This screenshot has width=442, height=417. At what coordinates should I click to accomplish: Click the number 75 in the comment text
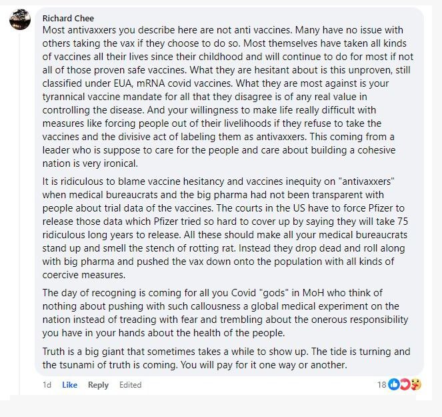[403, 222]
